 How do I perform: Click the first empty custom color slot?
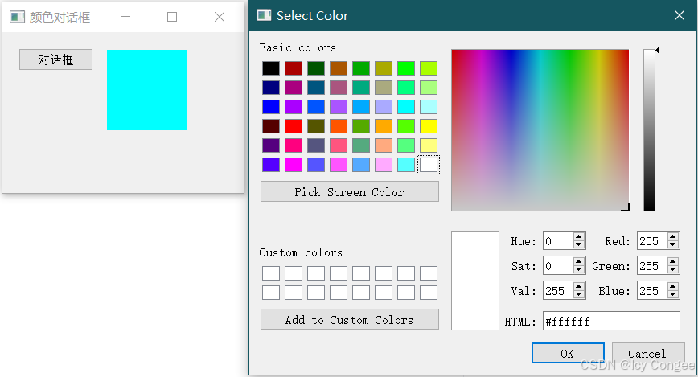271,273
